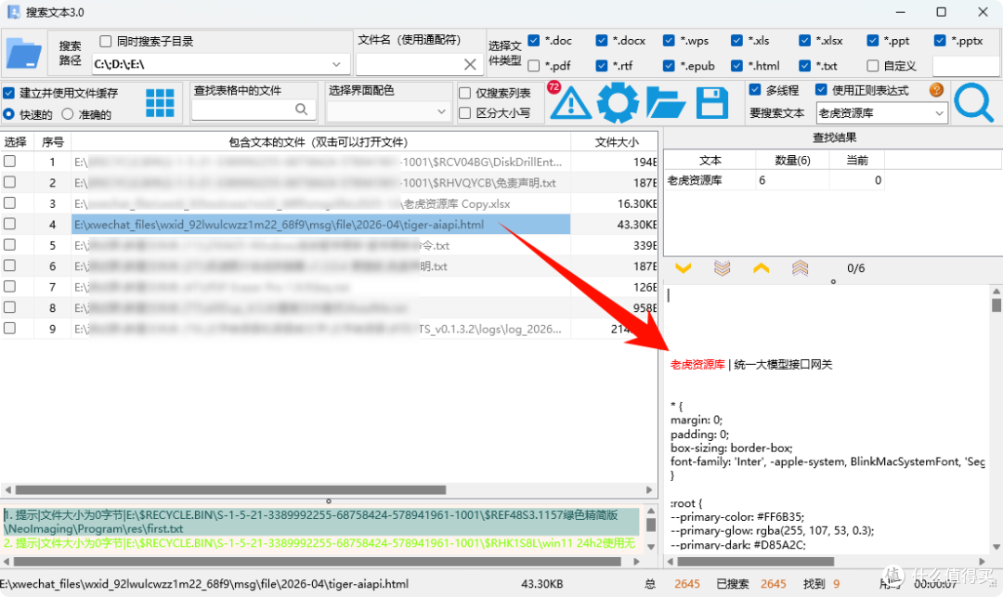The height and width of the screenshot is (597, 1003).
Task: Click the warning triangle icon
Action: click(x=570, y=104)
